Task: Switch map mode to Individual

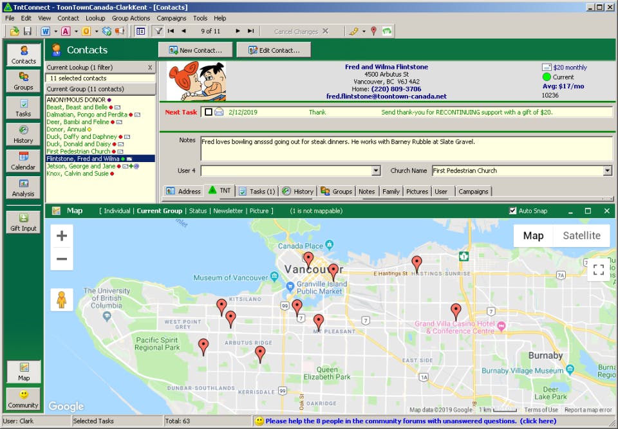Action: click(117, 211)
